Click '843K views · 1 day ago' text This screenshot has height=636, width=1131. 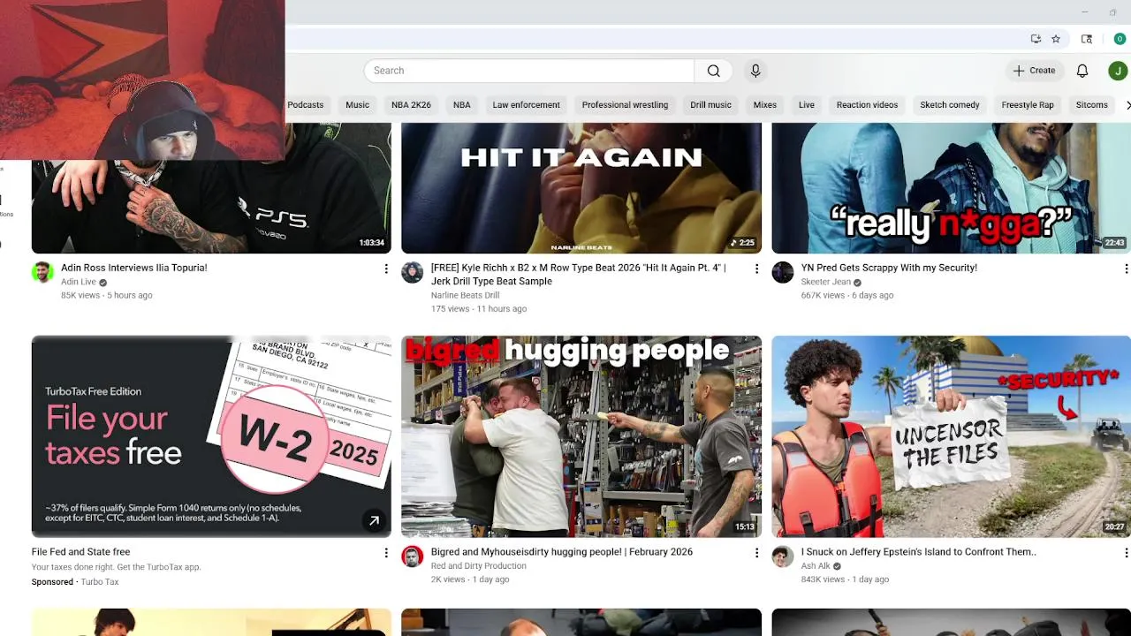coord(845,580)
